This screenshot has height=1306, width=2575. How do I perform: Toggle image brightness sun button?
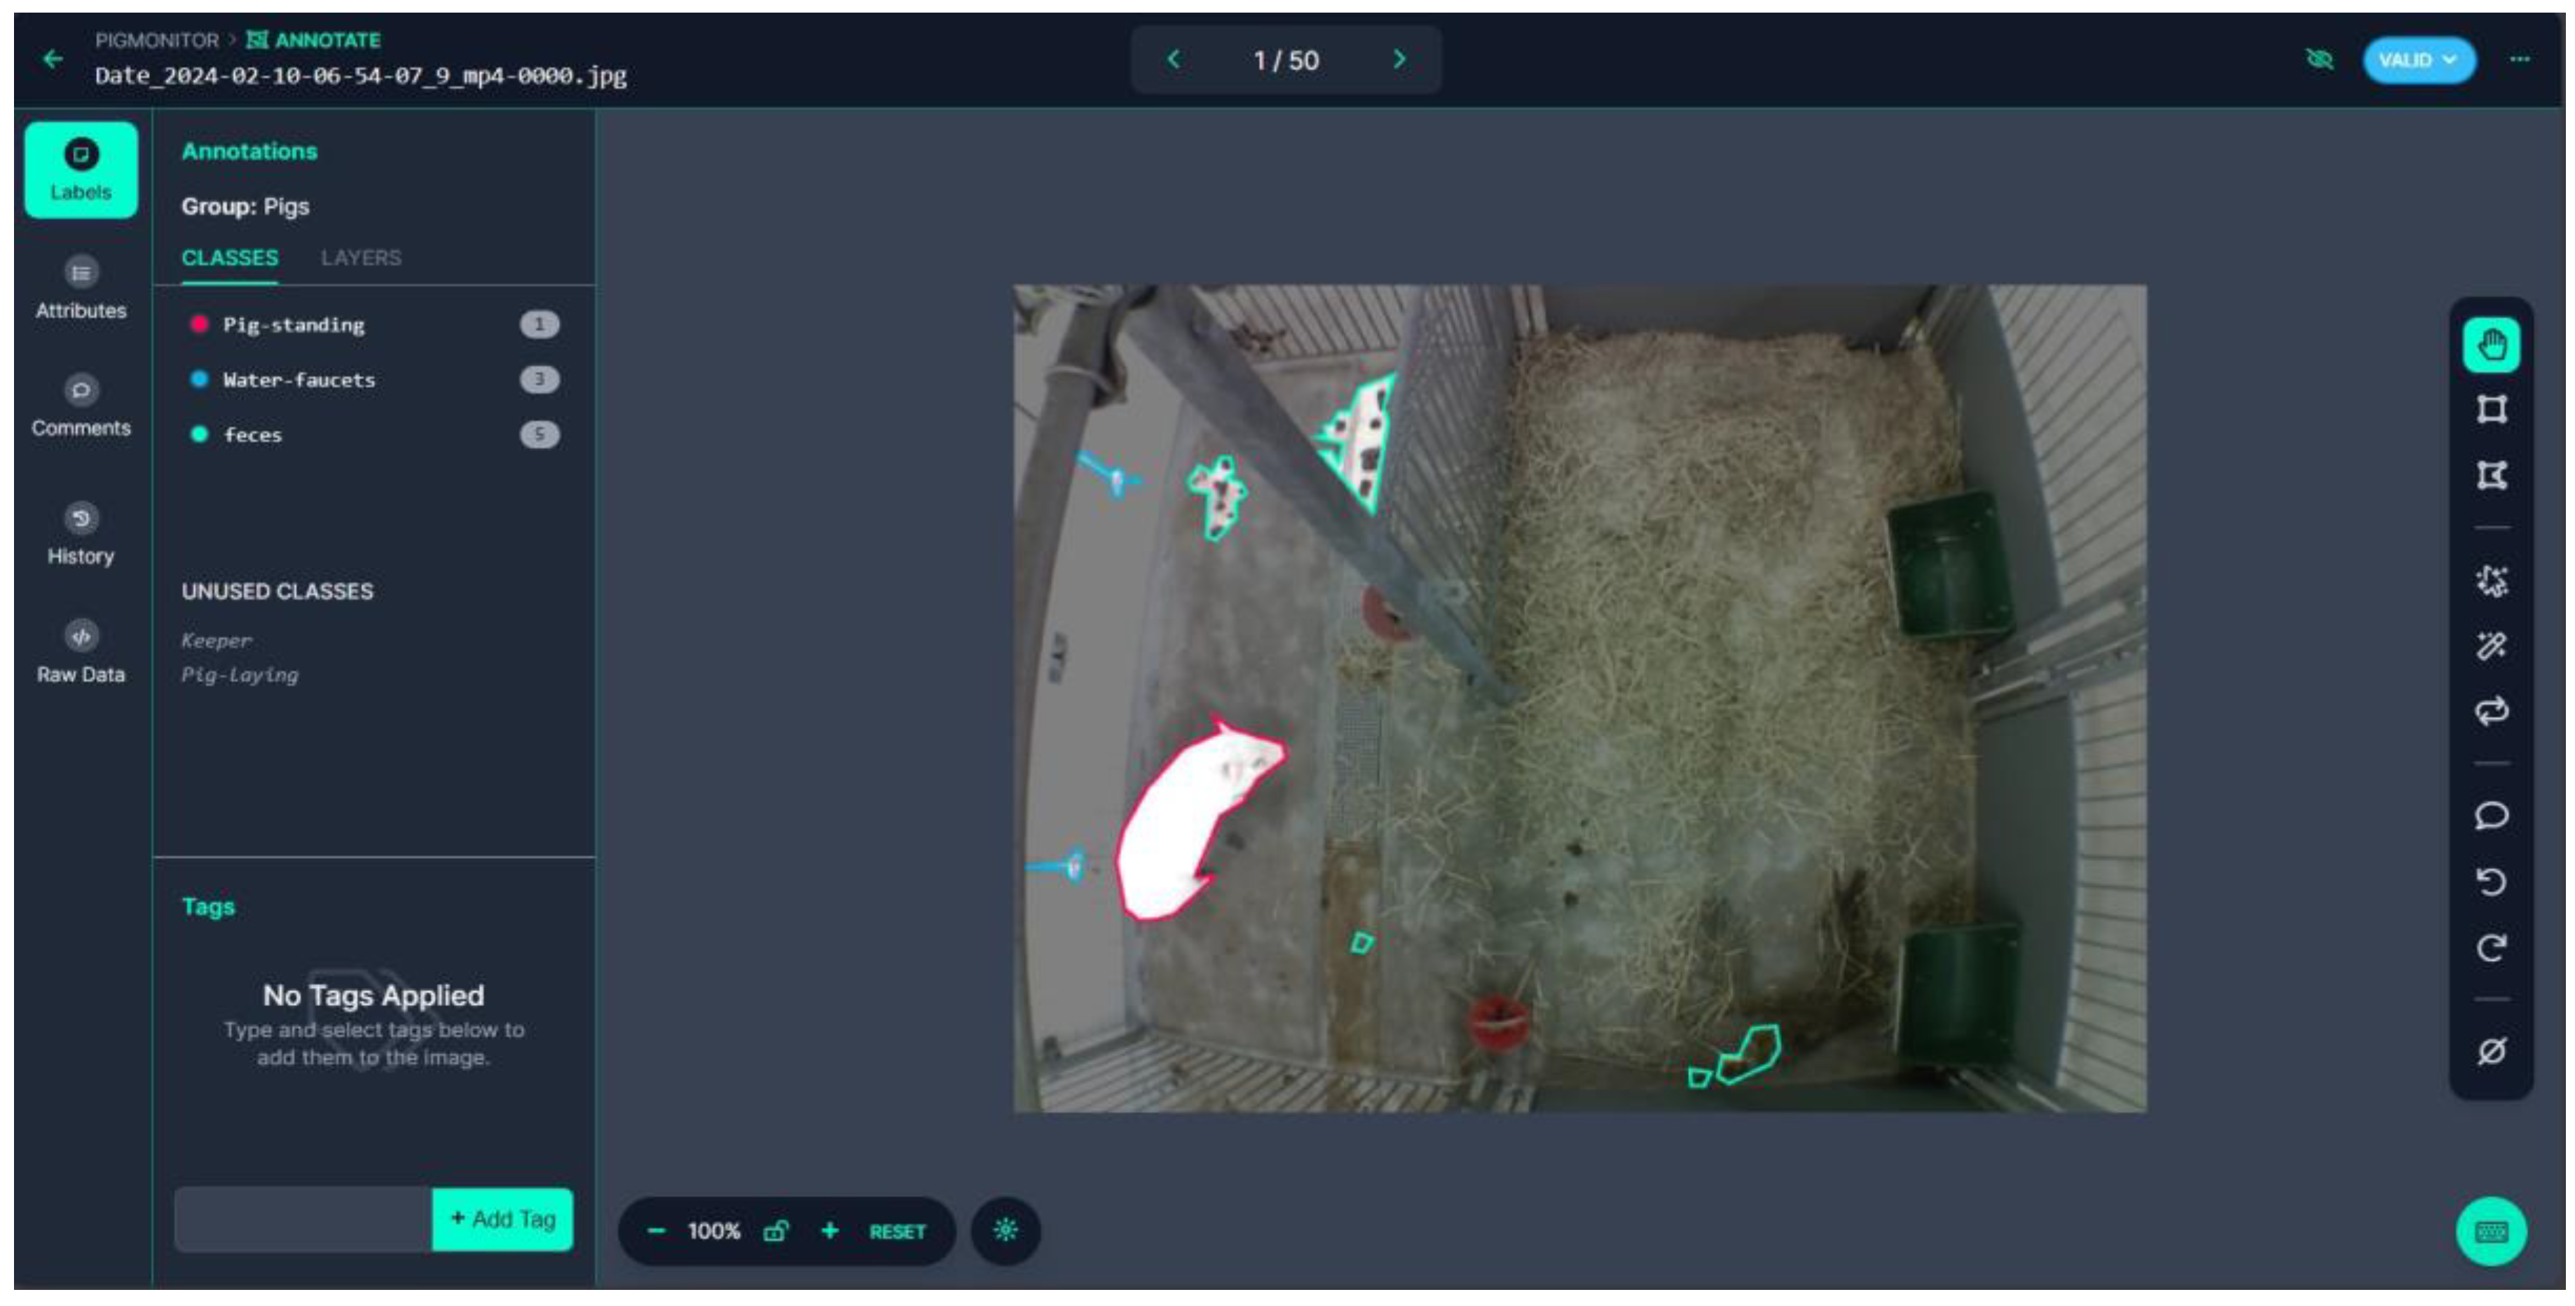[x=1005, y=1231]
